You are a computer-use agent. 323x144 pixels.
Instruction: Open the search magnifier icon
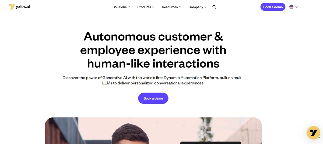tap(214, 7)
